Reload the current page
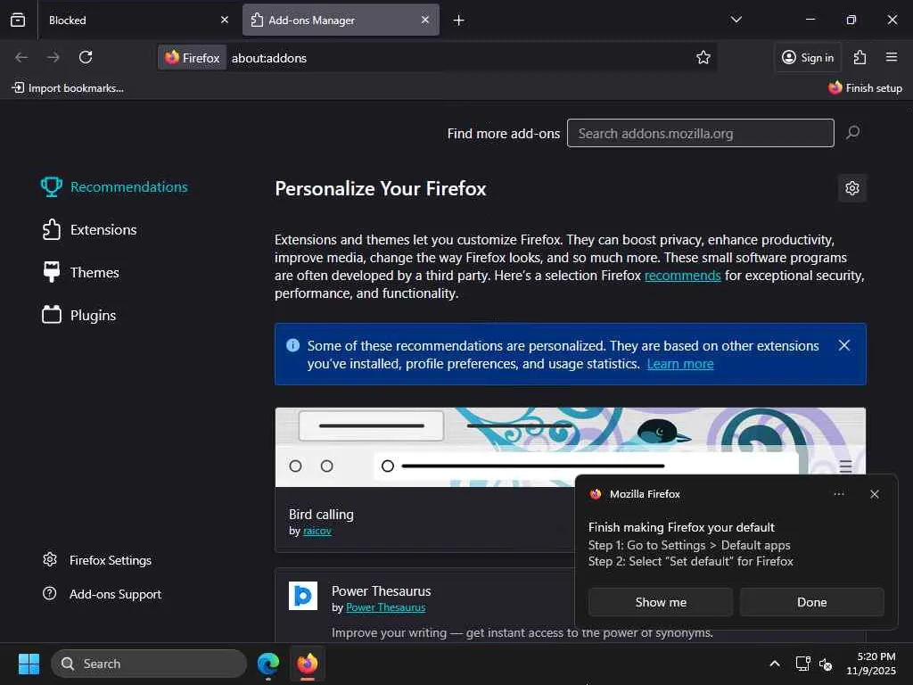 coord(86,57)
